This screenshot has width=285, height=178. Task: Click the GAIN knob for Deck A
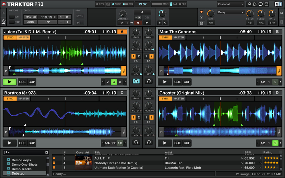coord(136,32)
